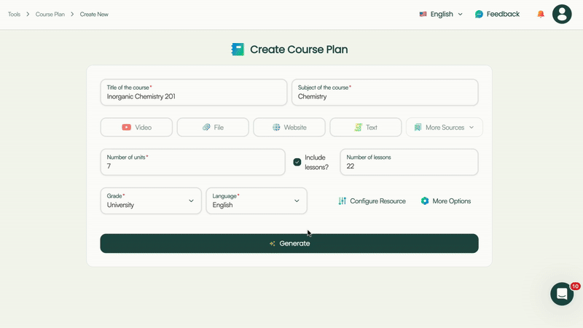Open the notifications bell

tap(541, 14)
